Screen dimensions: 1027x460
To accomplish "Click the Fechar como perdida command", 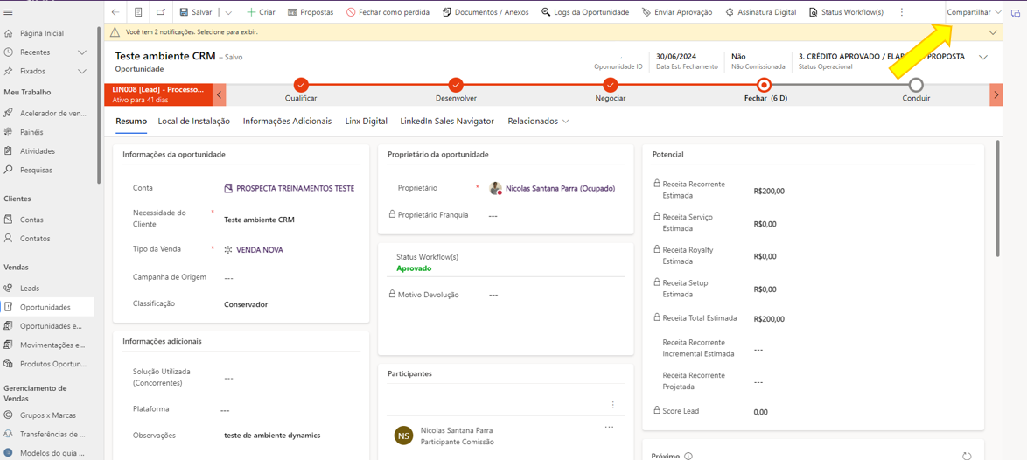I will pos(388,12).
